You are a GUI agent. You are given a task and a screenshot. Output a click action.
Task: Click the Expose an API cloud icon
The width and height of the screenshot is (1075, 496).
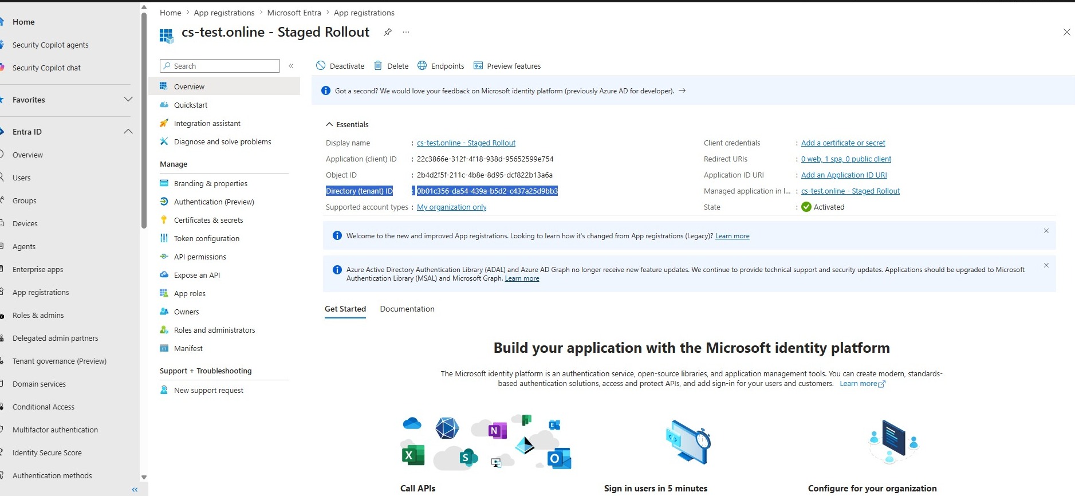pyautogui.click(x=164, y=275)
